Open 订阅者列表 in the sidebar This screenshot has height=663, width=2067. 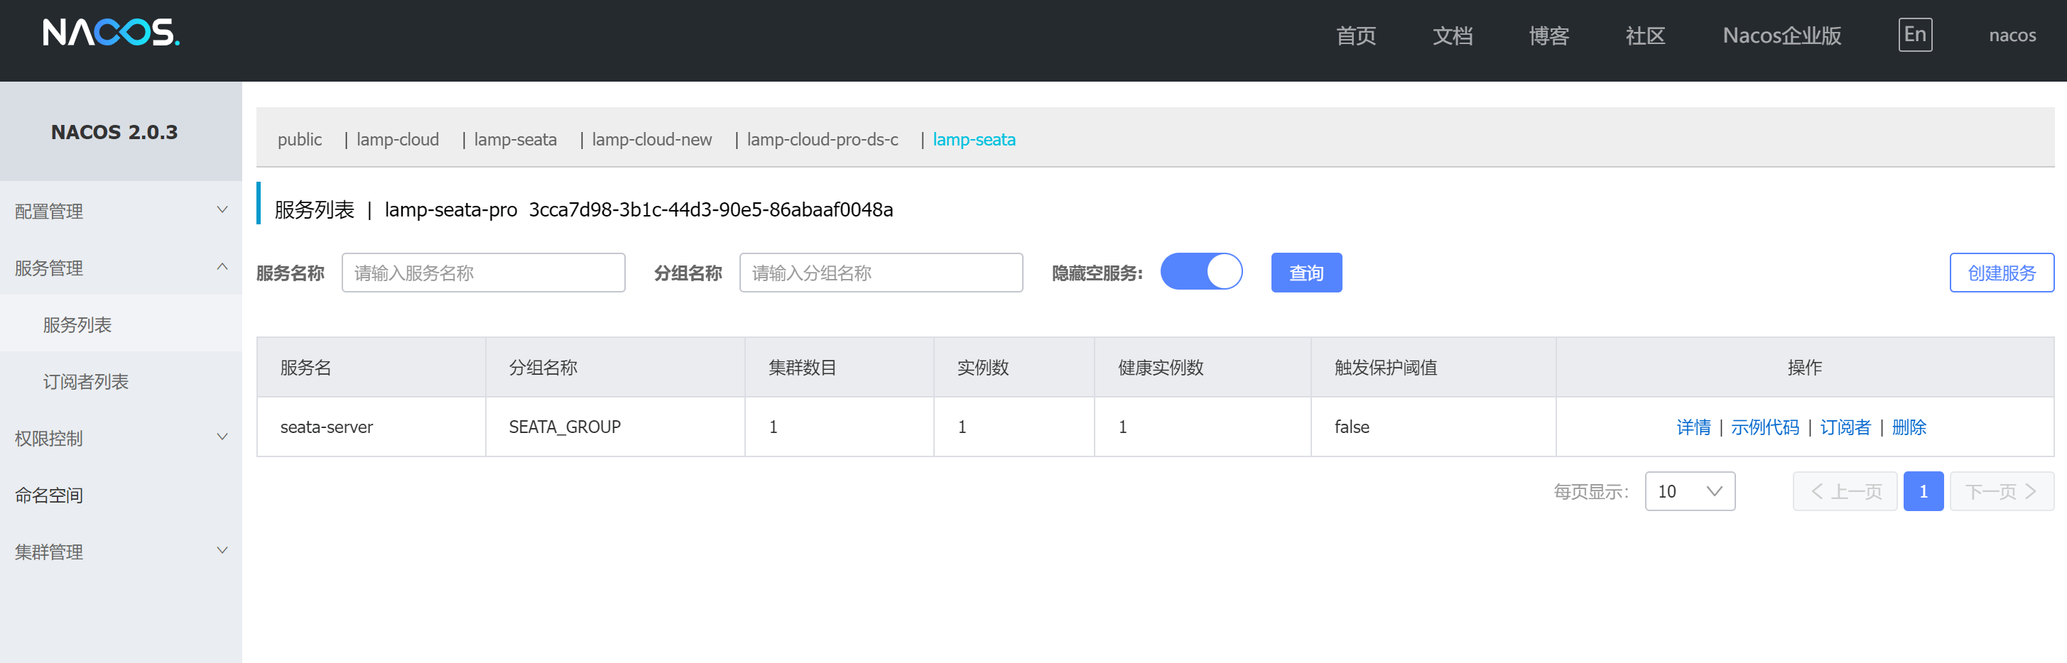coord(86,382)
